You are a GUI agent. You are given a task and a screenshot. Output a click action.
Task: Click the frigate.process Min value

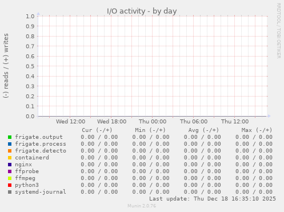(151, 144)
